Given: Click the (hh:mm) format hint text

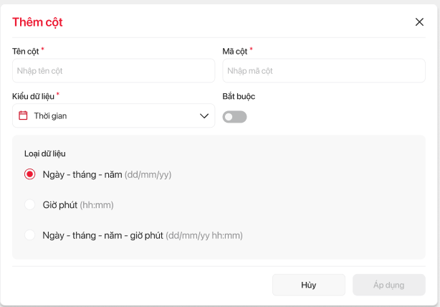Looking at the screenshot, I should click(97, 205).
